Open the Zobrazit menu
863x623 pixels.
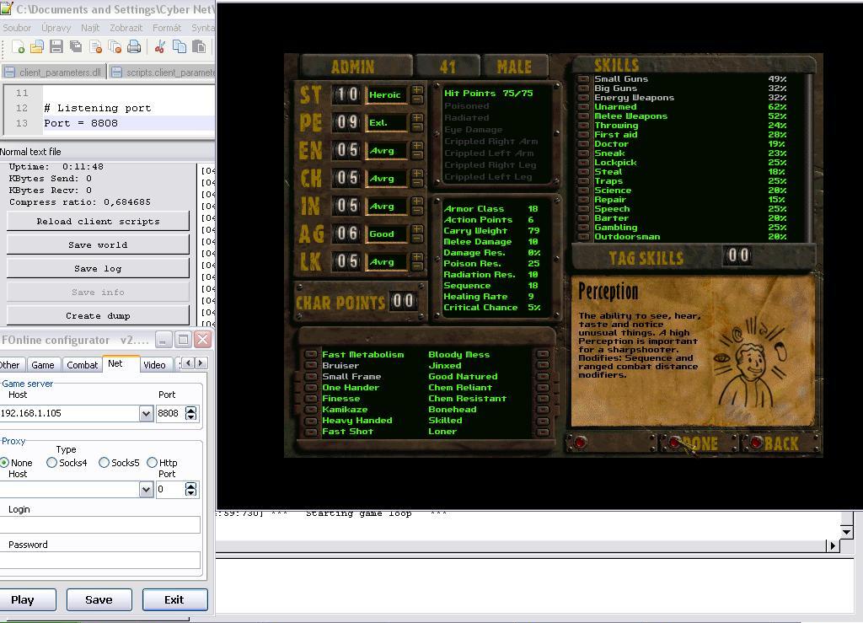[126, 28]
